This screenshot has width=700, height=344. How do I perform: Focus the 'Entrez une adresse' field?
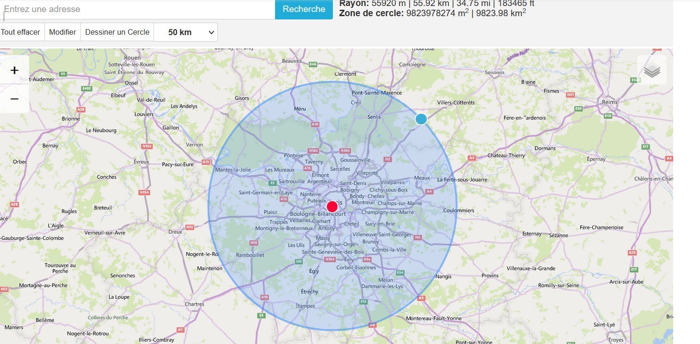coord(137,9)
